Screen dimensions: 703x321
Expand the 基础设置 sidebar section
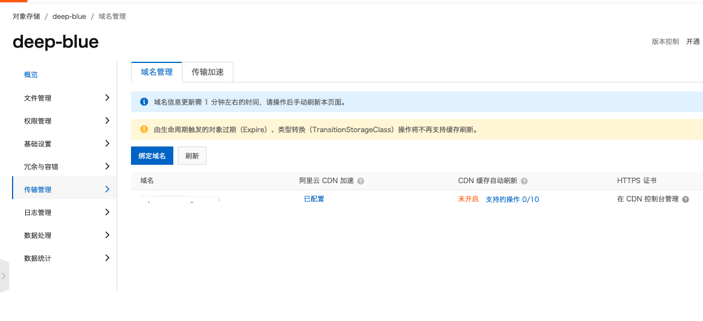point(107,144)
